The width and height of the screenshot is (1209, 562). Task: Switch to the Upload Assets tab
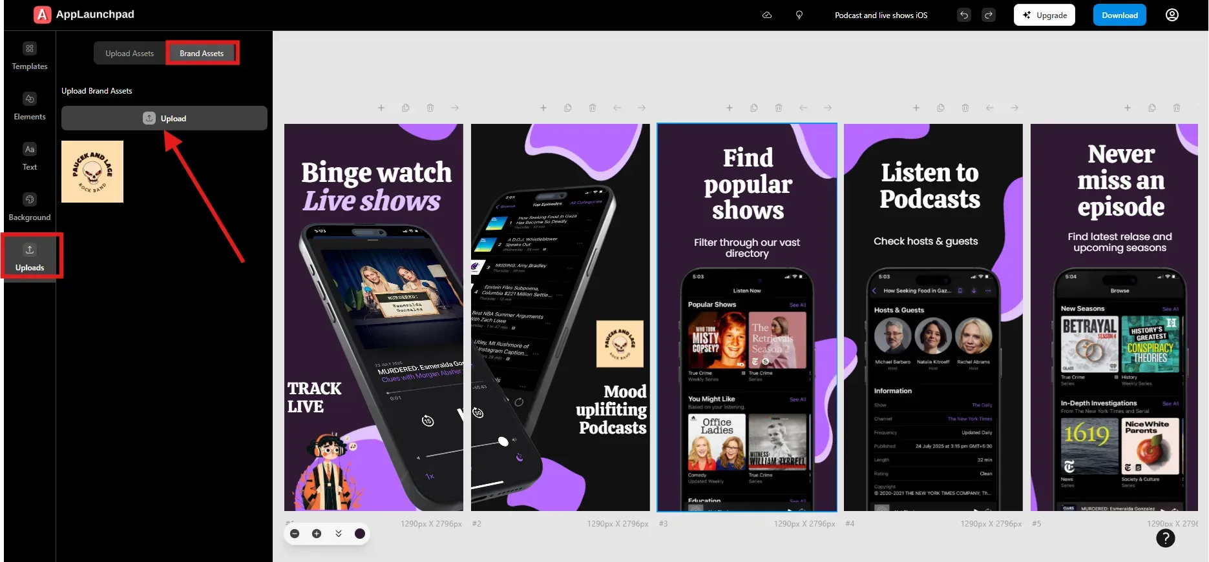(129, 54)
